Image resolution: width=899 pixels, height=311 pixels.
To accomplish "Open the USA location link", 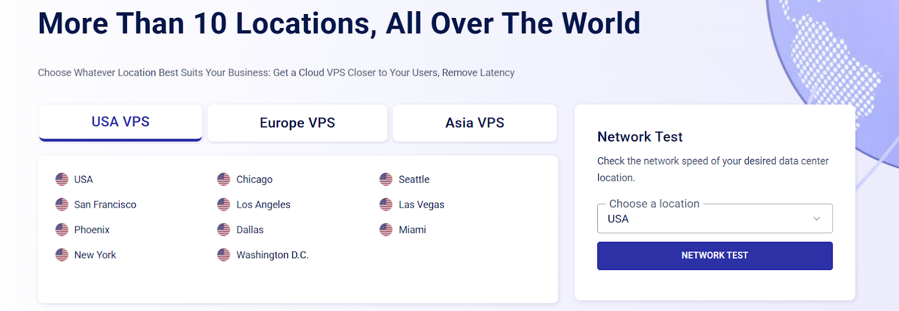I will point(83,180).
